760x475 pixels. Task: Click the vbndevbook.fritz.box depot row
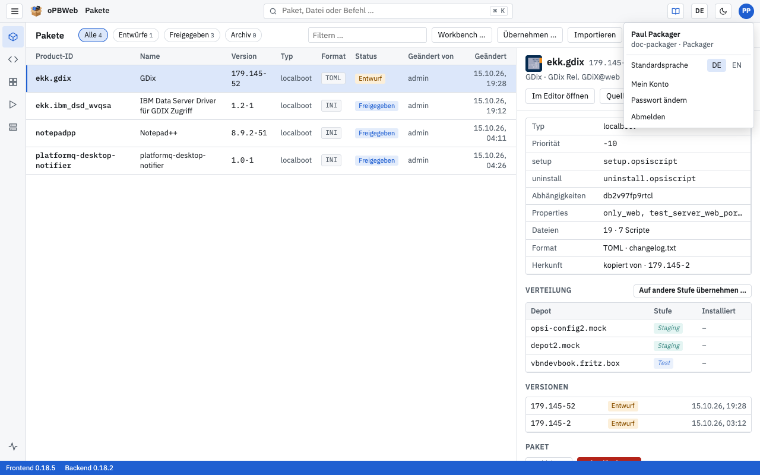(x=638, y=363)
